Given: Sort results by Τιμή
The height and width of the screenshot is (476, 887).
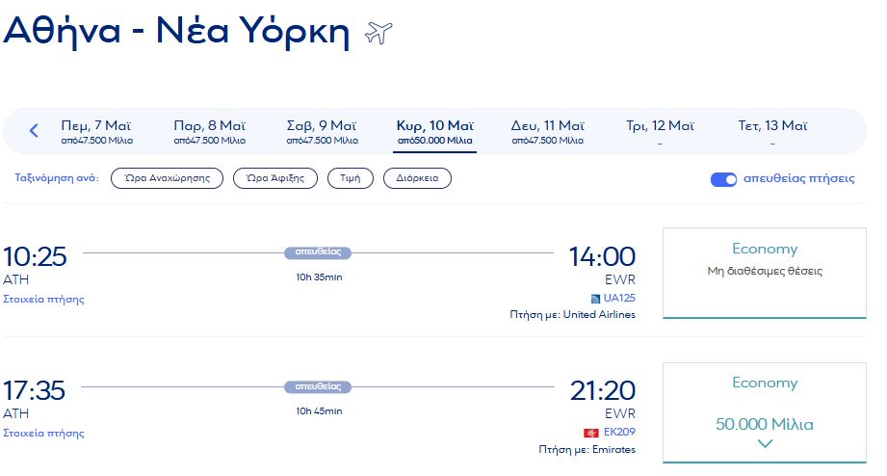Looking at the screenshot, I should pyautogui.click(x=351, y=178).
